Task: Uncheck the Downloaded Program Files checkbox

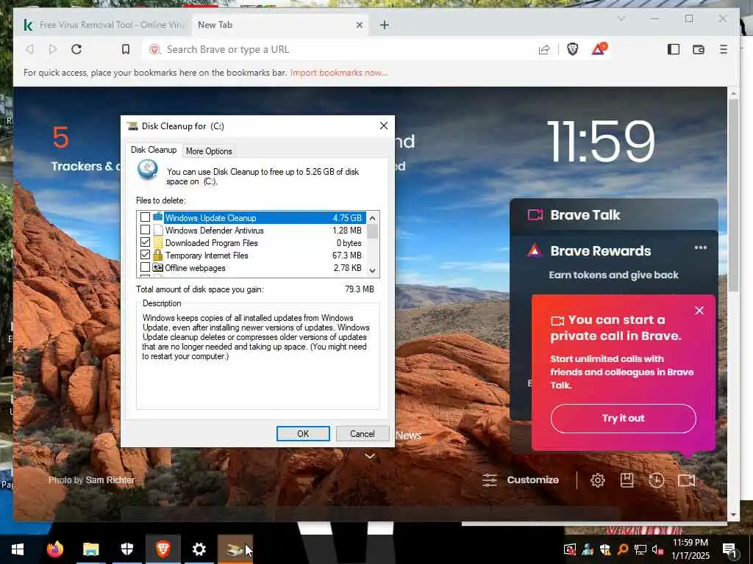Action: click(x=145, y=242)
